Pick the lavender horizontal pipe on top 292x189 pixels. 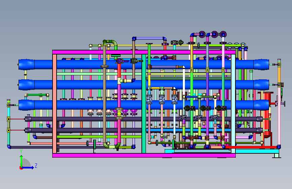click(150, 38)
